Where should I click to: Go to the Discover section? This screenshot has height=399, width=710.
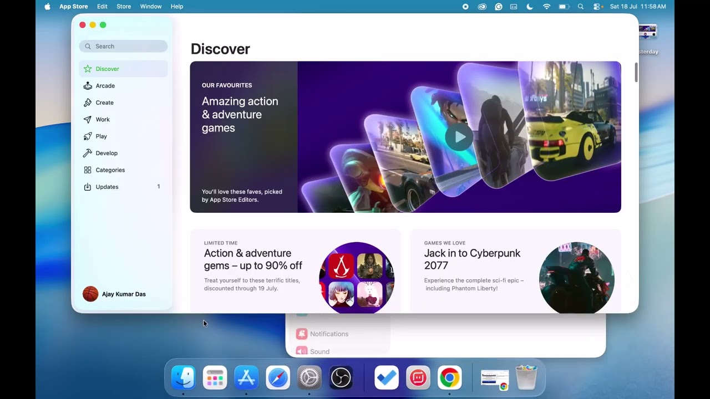click(123, 69)
